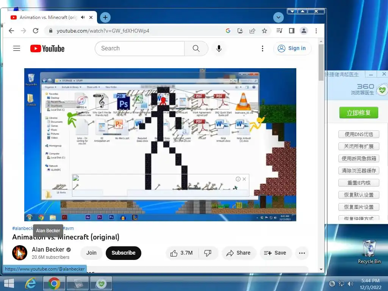The height and width of the screenshot is (291, 388).
Task: Open Alan Becker channel avatar
Action: point(20,253)
